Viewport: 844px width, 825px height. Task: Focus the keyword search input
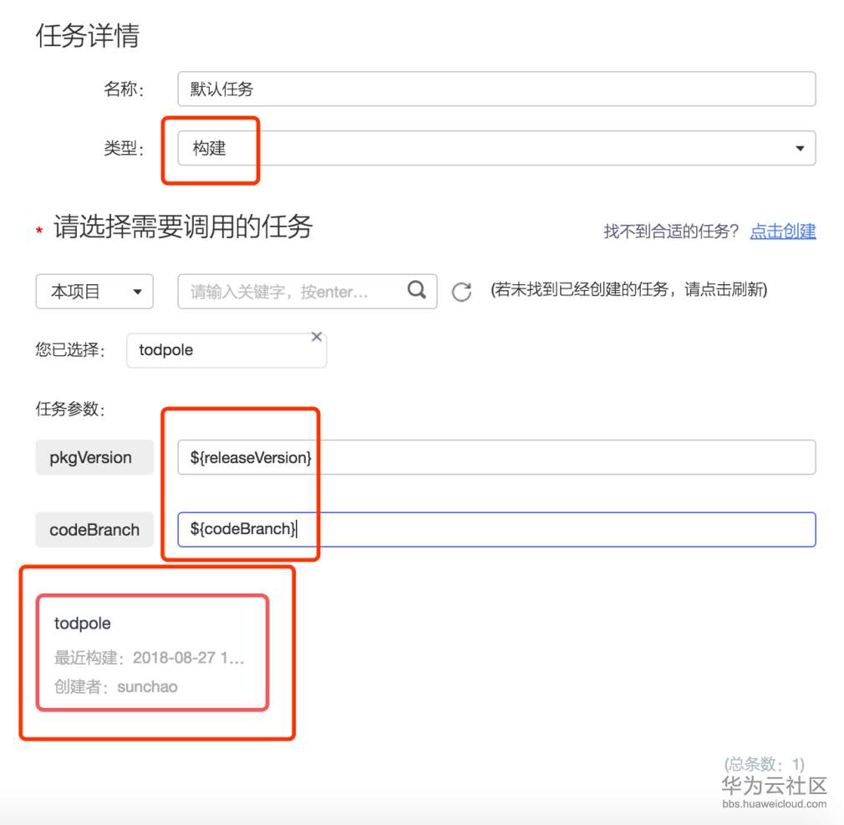(x=307, y=292)
